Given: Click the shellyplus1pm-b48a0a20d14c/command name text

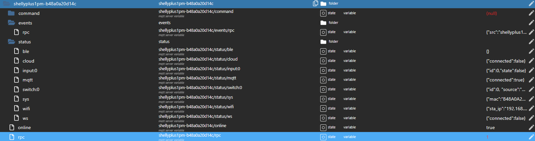Looking at the screenshot, I should coord(196,11).
